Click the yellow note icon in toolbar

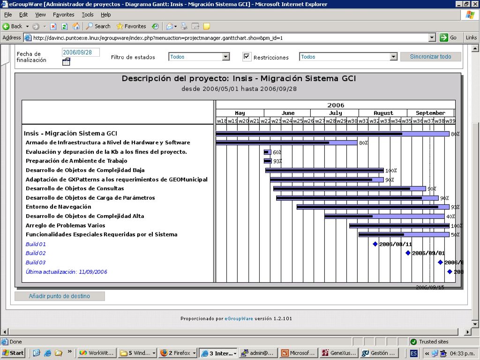pos(207,26)
